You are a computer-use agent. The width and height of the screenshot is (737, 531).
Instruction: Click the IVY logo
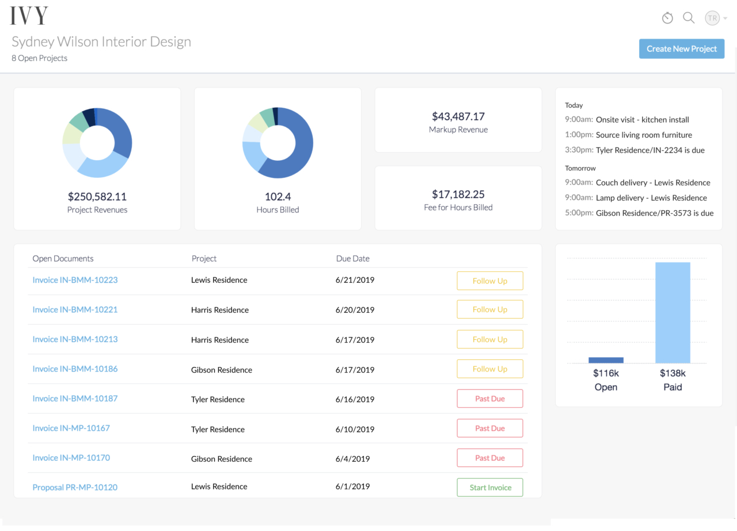coord(28,16)
